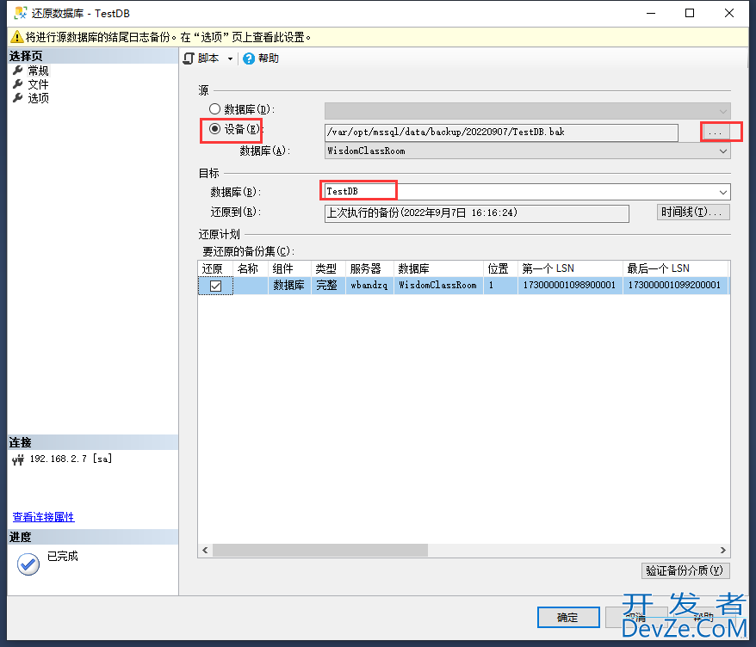Click the warning icon in yellow banner
756x647 pixels.
[x=16, y=37]
